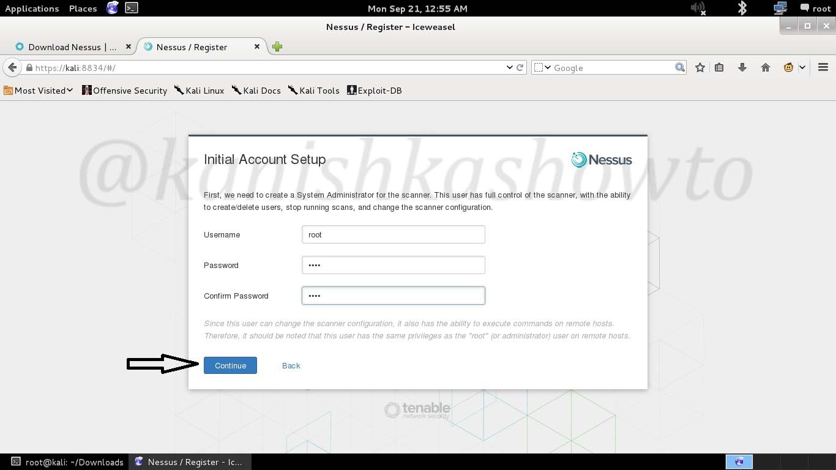The width and height of the screenshot is (836, 470).
Task: Open Kali Tools bookmark
Action: pyautogui.click(x=314, y=91)
